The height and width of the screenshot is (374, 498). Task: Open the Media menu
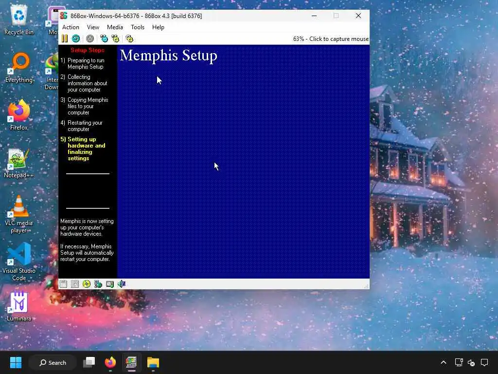pos(115,27)
